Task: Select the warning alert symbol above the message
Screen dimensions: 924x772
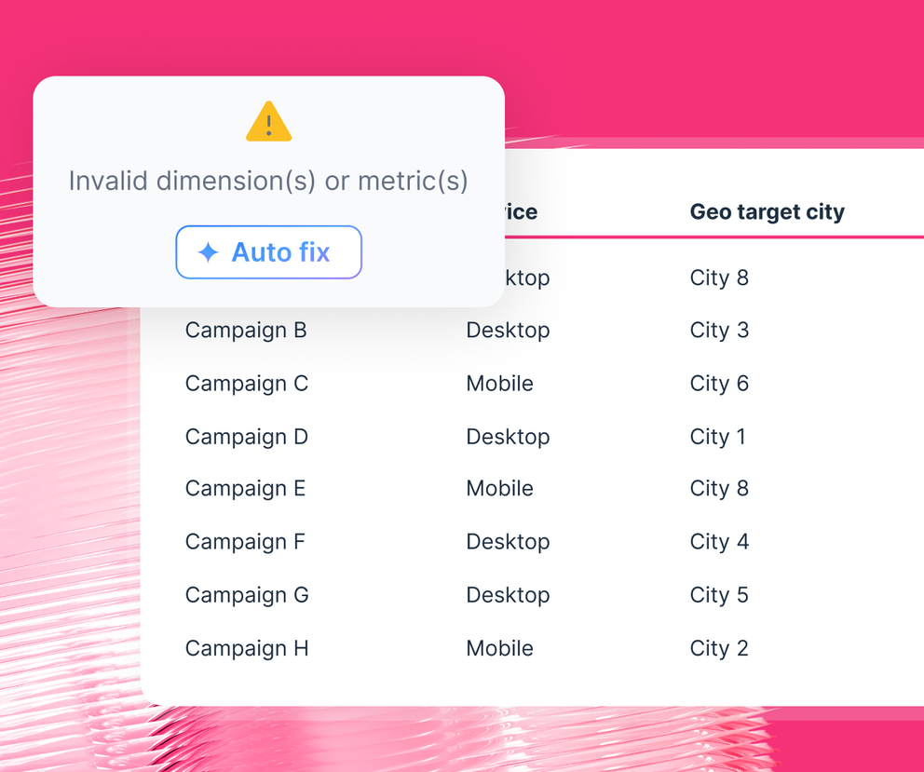Action: pos(268,121)
